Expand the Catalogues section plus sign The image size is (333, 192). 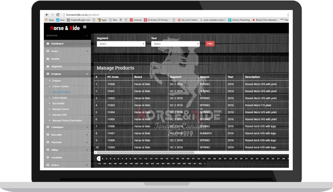coord(87,127)
